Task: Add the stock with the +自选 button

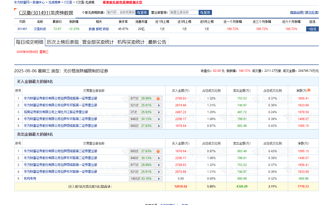Action: (x=312, y=29)
